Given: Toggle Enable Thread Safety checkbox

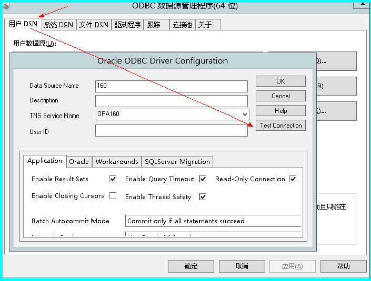Looking at the screenshot, I should (203, 196).
